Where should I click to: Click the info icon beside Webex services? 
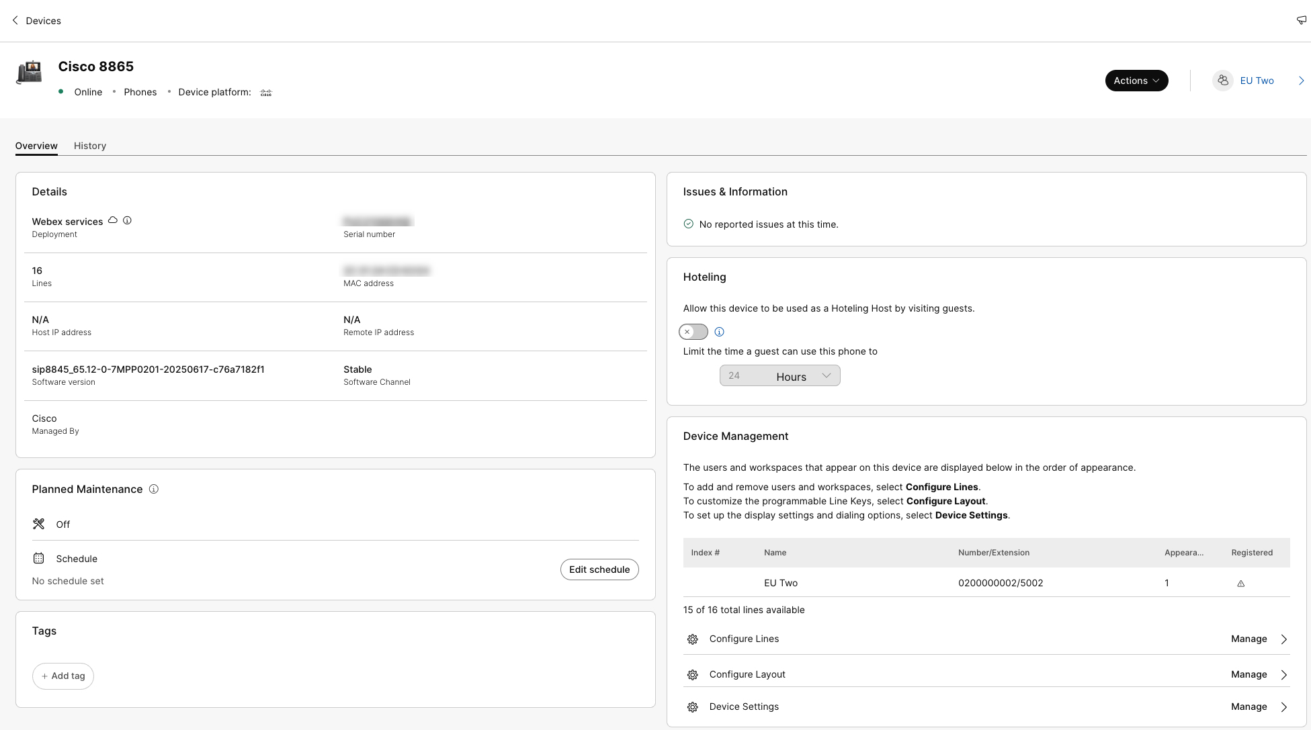(128, 220)
